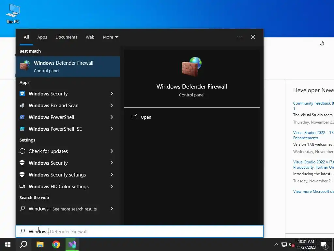Click the Start button on taskbar
The height and width of the screenshot is (251, 334).
(8, 244)
